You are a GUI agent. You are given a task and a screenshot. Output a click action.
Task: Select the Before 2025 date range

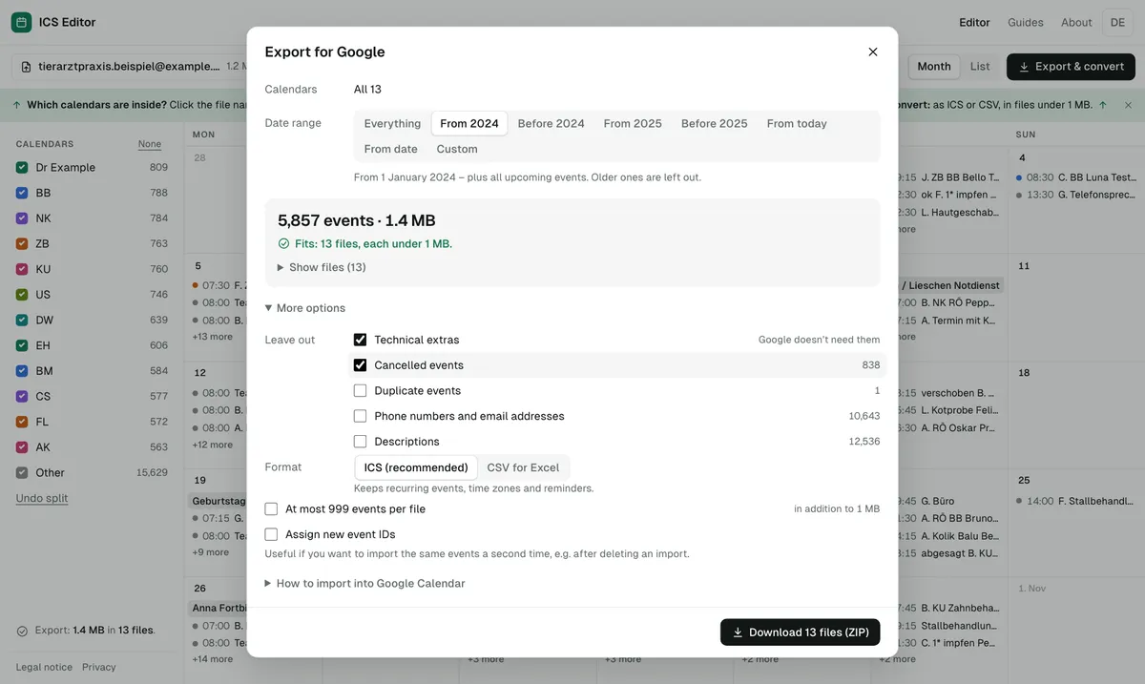tap(715, 123)
